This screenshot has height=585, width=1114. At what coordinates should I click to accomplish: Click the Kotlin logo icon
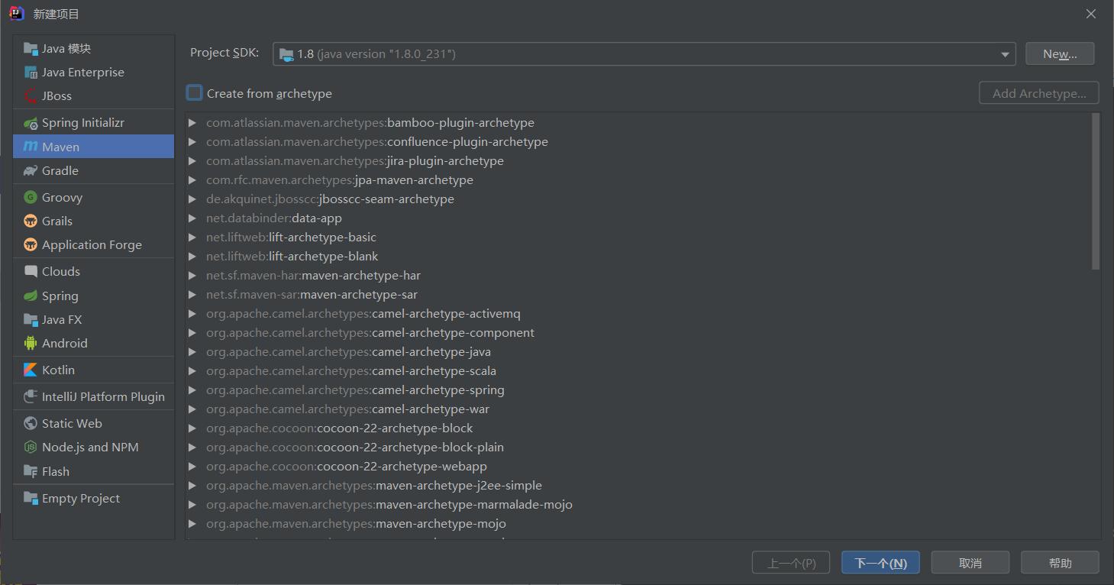click(31, 370)
